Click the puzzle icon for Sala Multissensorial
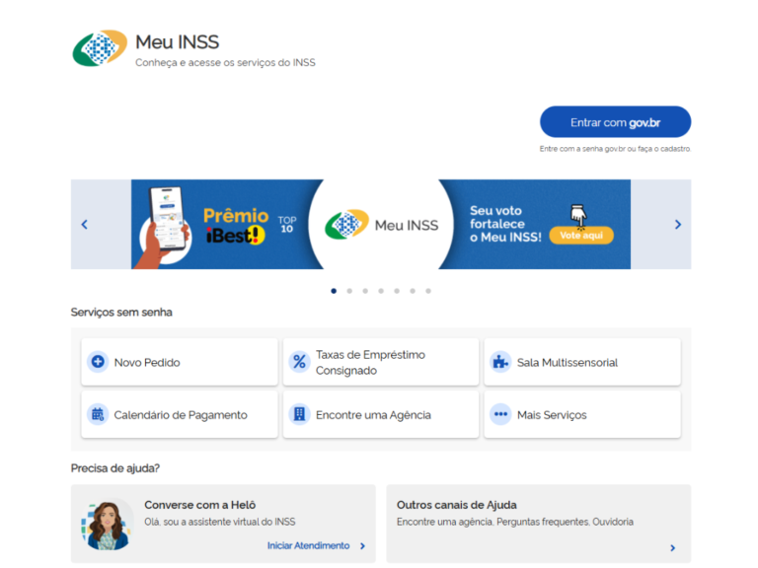 point(500,362)
